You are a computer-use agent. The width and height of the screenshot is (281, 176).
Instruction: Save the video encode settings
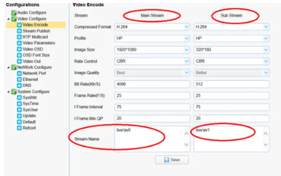(172, 160)
